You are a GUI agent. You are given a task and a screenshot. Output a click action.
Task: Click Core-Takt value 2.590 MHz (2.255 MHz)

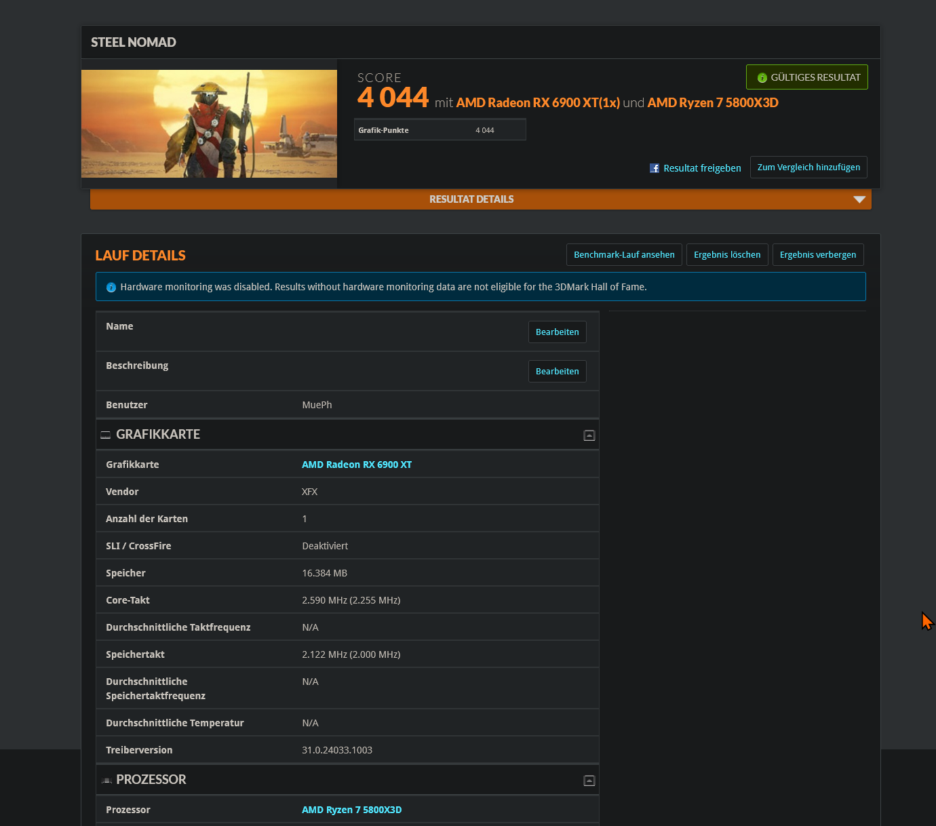click(351, 600)
